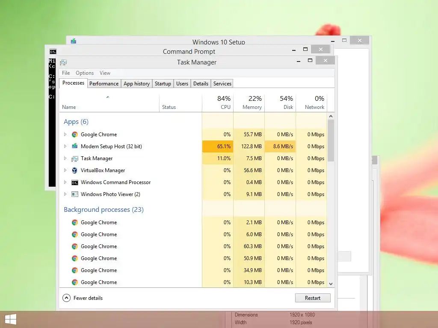This screenshot has width=438, height=328.
Task: Sort by the CPU column header
Action: (218, 103)
